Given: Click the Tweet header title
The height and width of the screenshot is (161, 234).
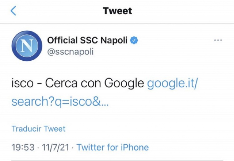Looking at the screenshot, I should pos(117,11).
